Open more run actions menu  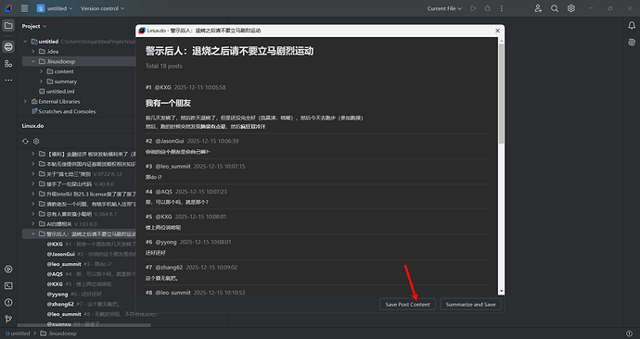coord(502,8)
